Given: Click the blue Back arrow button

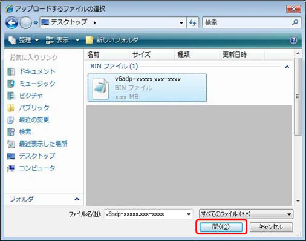Looking at the screenshot, I should coord(12,22).
